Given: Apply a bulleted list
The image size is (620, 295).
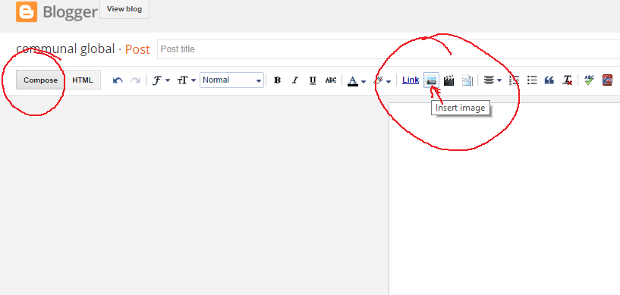Looking at the screenshot, I should click(532, 80).
